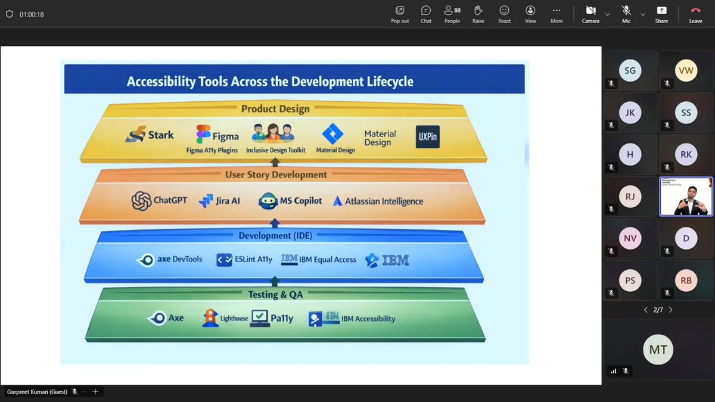Go to next participants page
This screenshot has height=402, width=715.
[x=670, y=310]
